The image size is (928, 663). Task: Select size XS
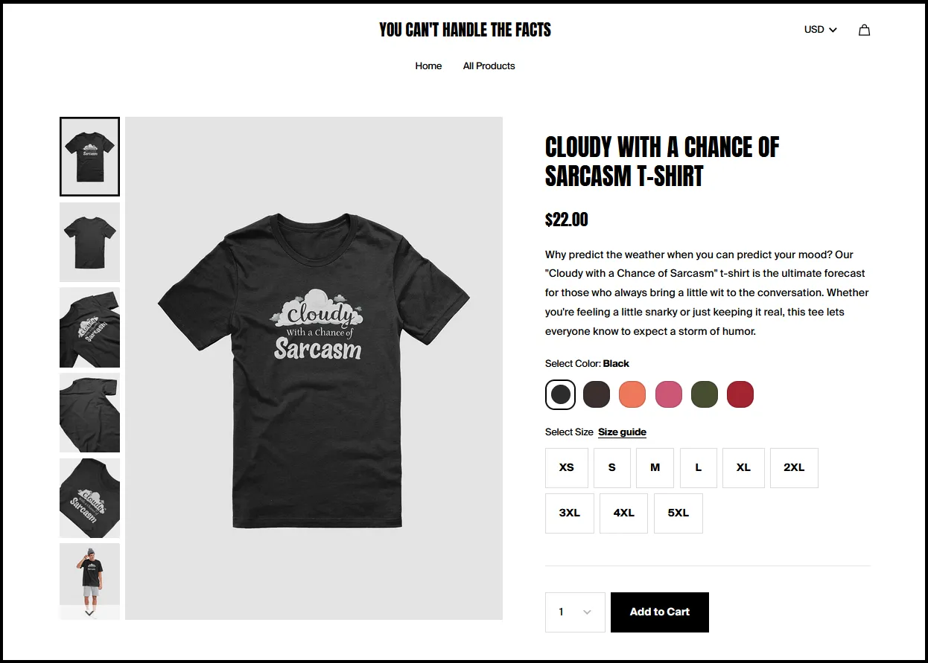(567, 468)
